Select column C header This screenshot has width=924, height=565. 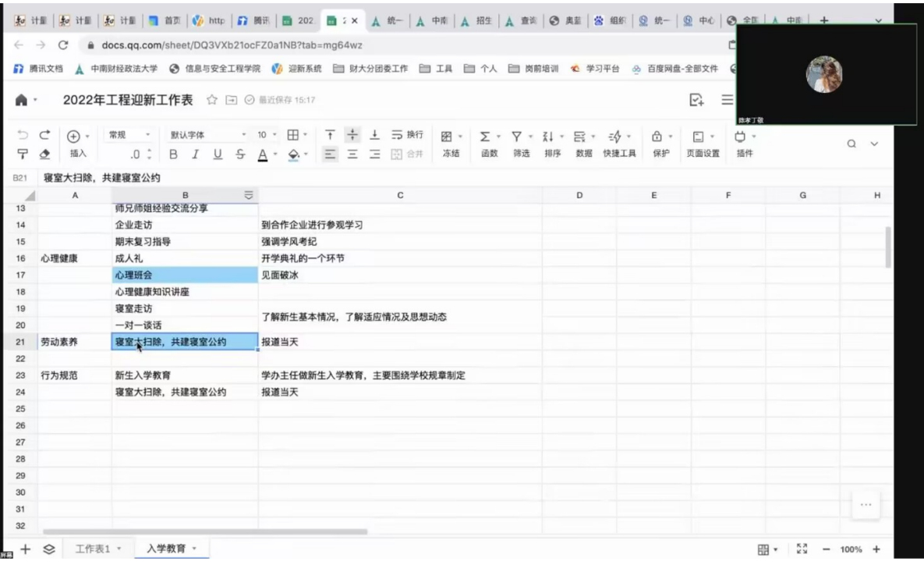click(400, 195)
